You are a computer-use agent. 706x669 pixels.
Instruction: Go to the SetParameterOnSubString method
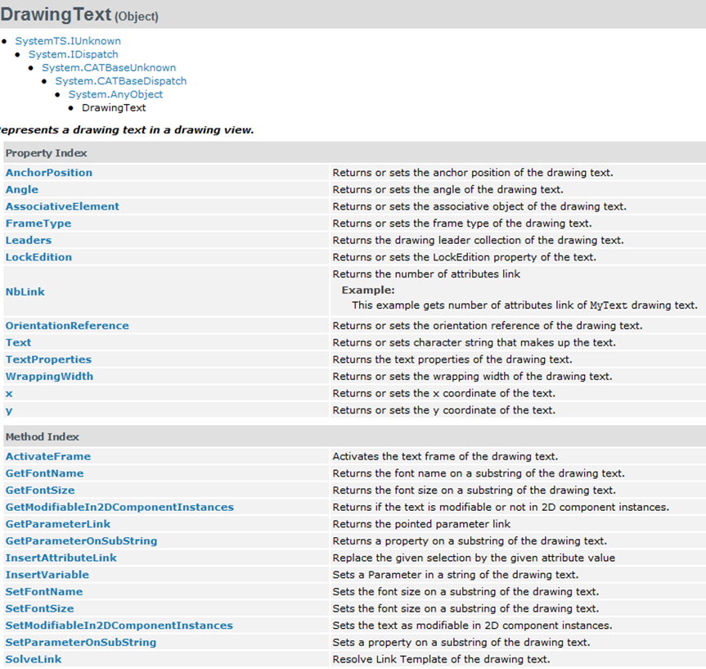pyautogui.click(x=81, y=643)
